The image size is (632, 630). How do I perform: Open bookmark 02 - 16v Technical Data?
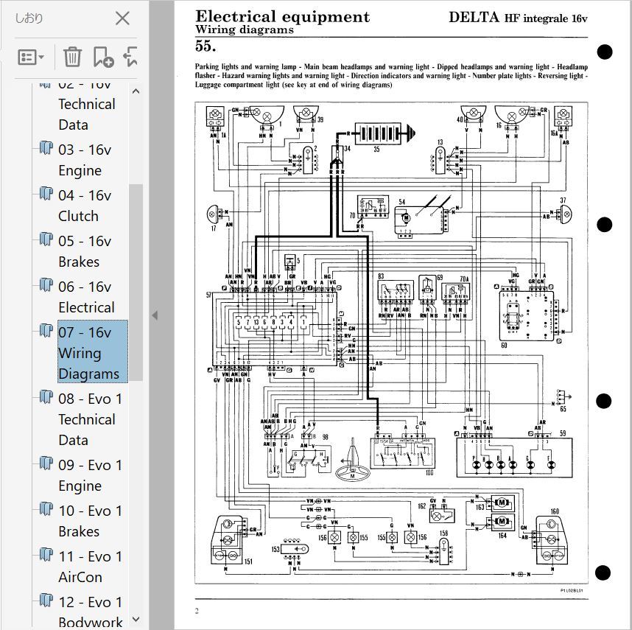click(x=87, y=104)
